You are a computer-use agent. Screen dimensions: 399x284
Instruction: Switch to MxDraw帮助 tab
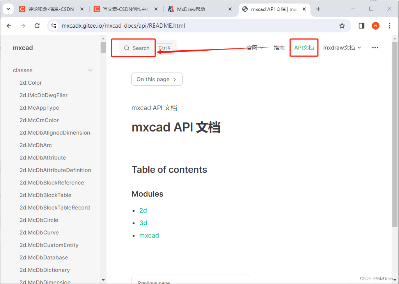pyautogui.click(x=200, y=9)
